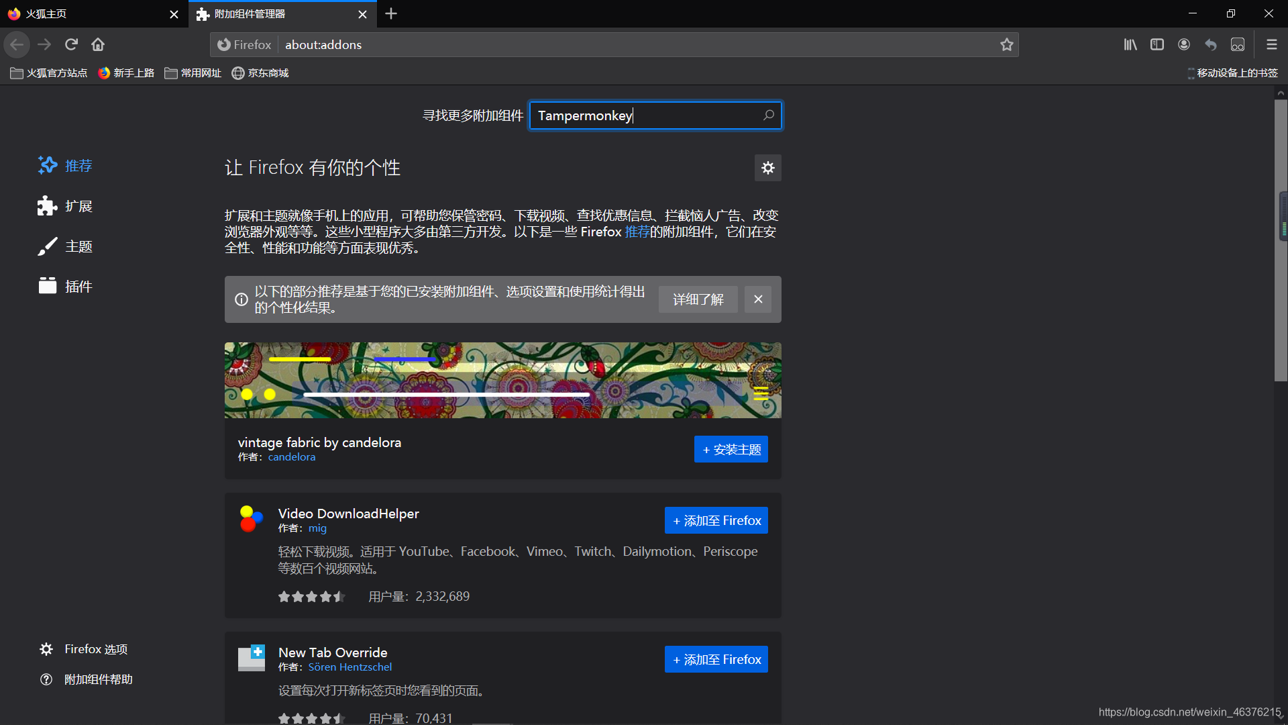Screen dimensions: 1288x725
Task: Bookmark this page with star icon
Action: click(x=1006, y=44)
